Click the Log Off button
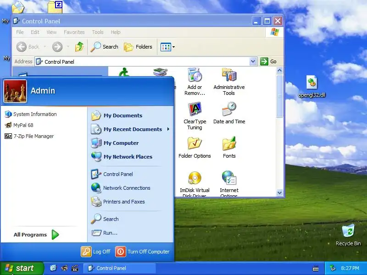Image resolution: width=367 pixels, height=275 pixels. [x=96, y=252]
